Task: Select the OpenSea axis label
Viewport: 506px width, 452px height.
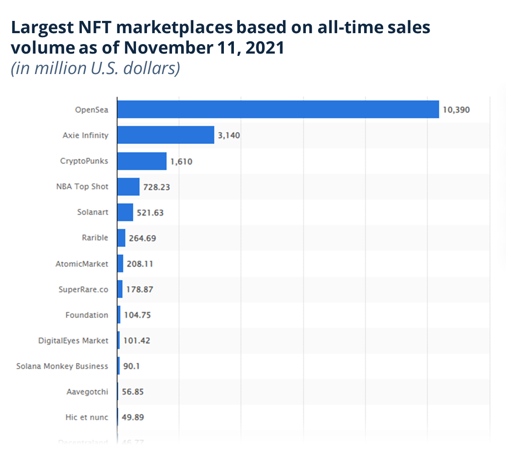Action: pyautogui.click(x=91, y=110)
